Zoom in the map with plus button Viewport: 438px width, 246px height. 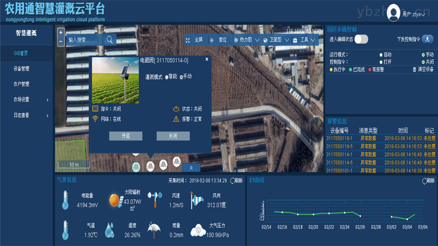(61, 32)
